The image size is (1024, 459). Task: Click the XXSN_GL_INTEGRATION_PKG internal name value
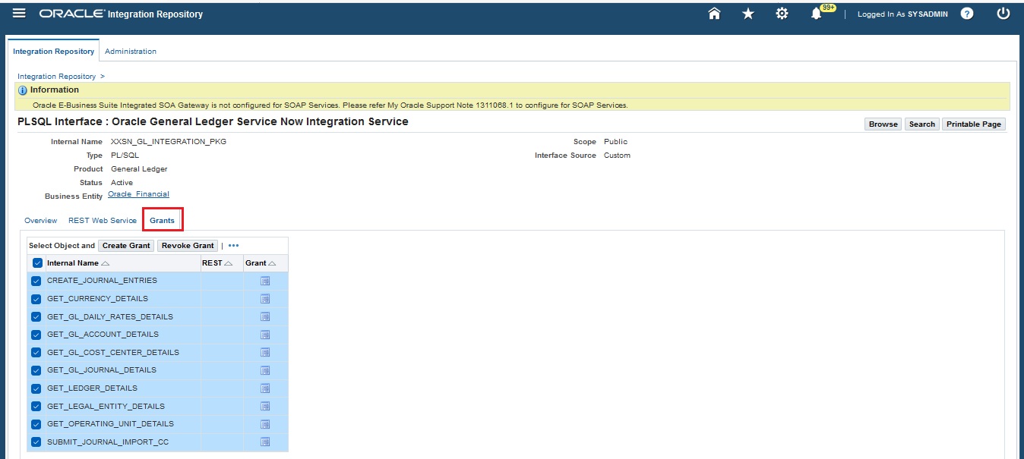[x=169, y=142]
